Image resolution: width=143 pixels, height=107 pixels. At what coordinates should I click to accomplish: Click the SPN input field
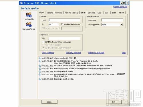pos(64,38)
